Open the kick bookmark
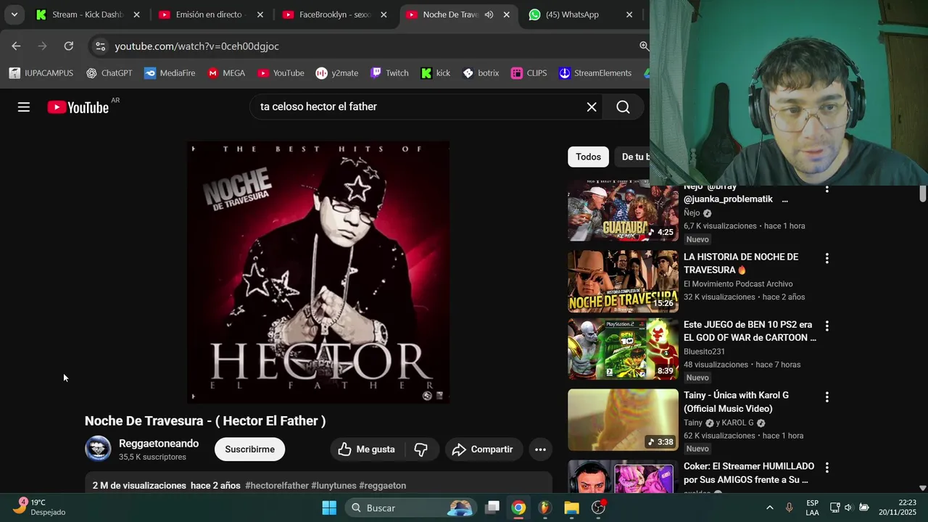Viewport: 928px width, 522px height. click(x=436, y=72)
